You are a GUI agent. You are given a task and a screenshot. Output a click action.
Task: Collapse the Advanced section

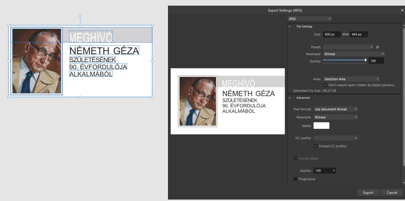[x=289, y=98]
